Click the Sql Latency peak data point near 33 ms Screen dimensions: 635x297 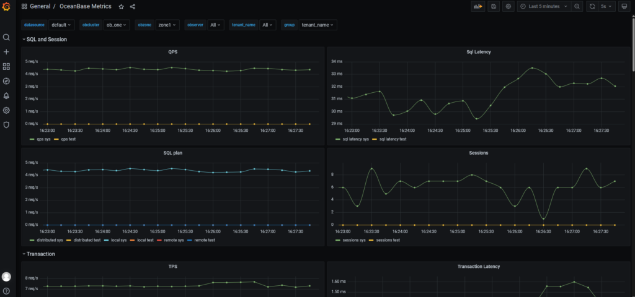coord(532,67)
